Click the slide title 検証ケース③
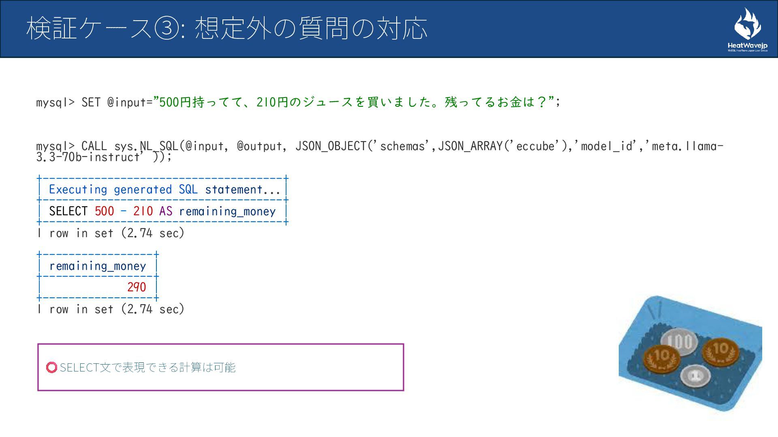The width and height of the screenshot is (778, 437). [226, 28]
